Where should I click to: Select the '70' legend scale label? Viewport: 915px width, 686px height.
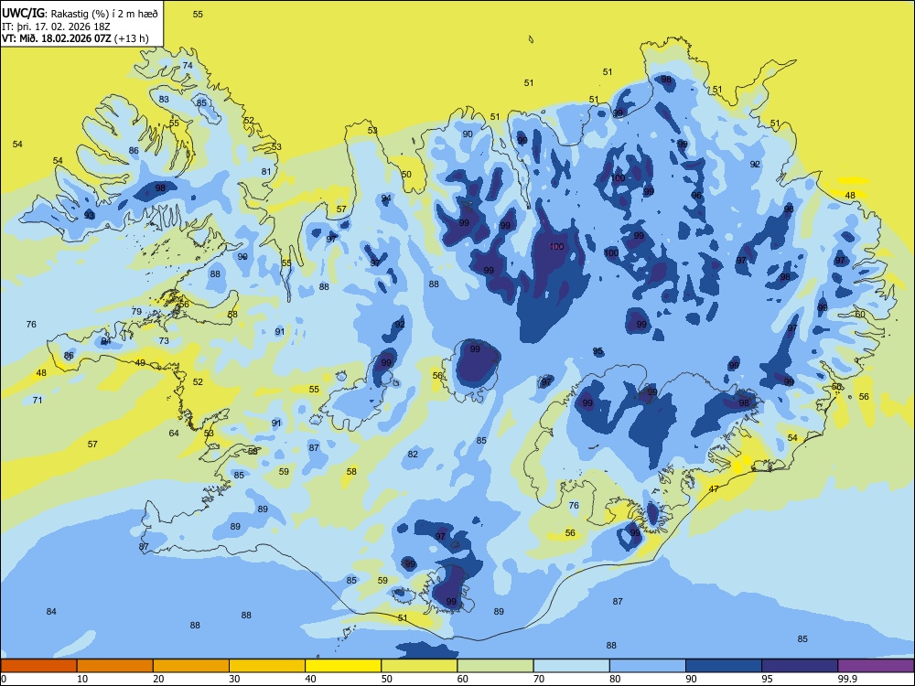click(x=539, y=679)
